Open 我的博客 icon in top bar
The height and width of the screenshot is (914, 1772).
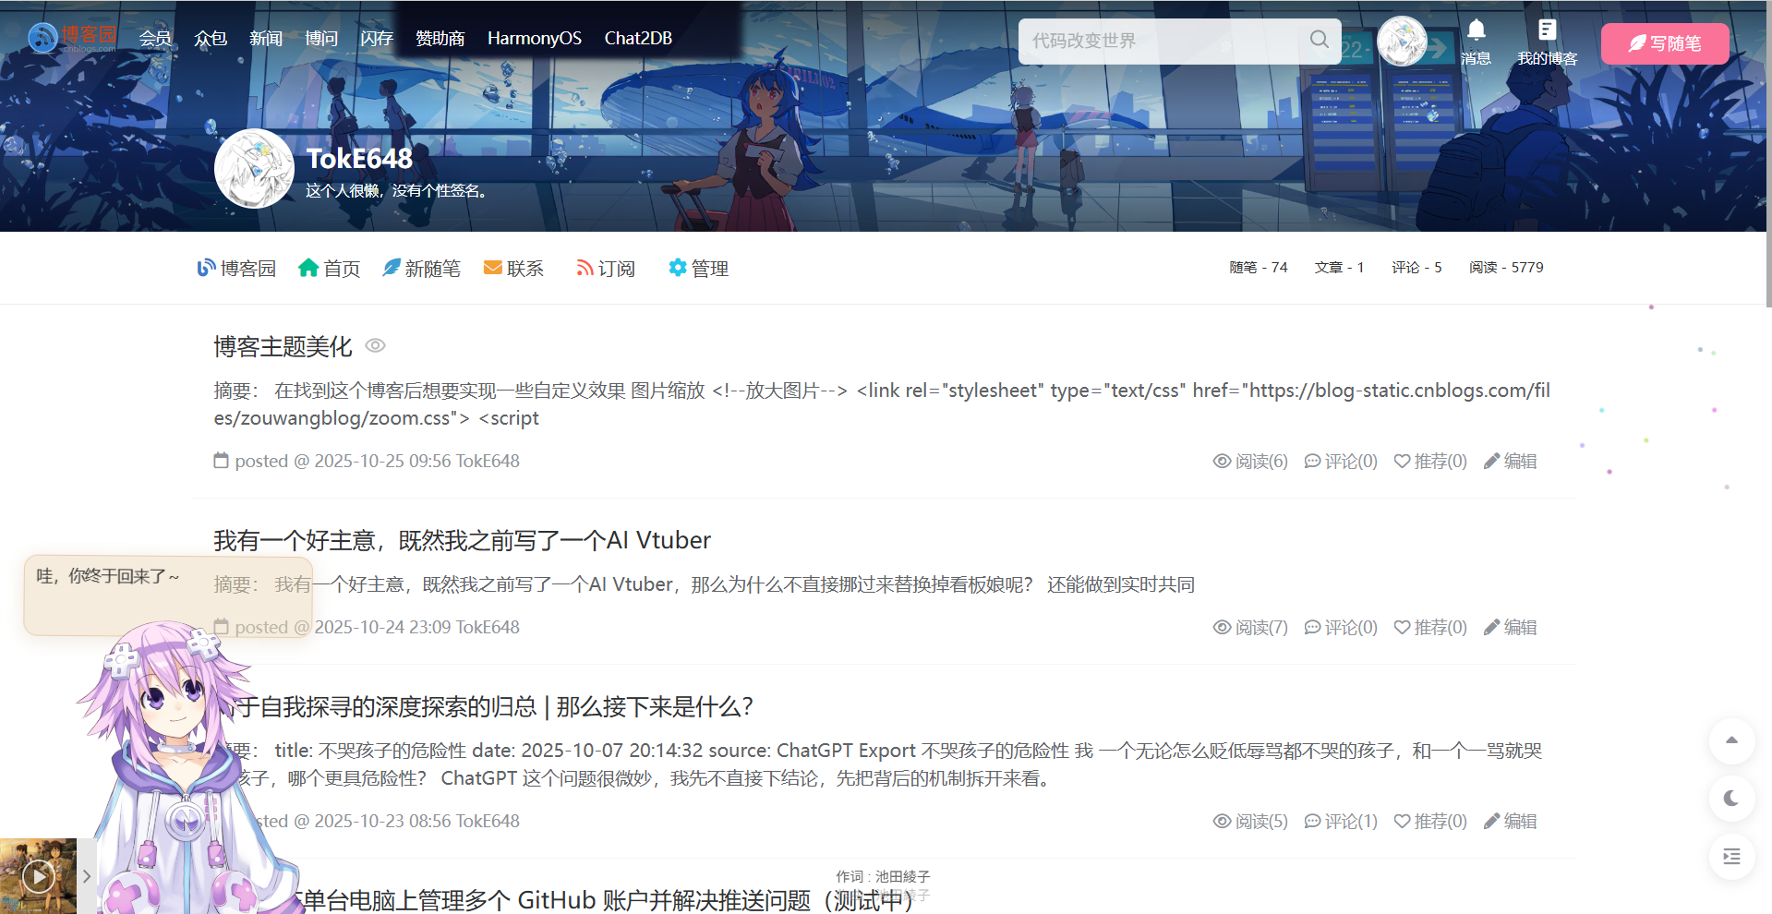tap(1548, 42)
